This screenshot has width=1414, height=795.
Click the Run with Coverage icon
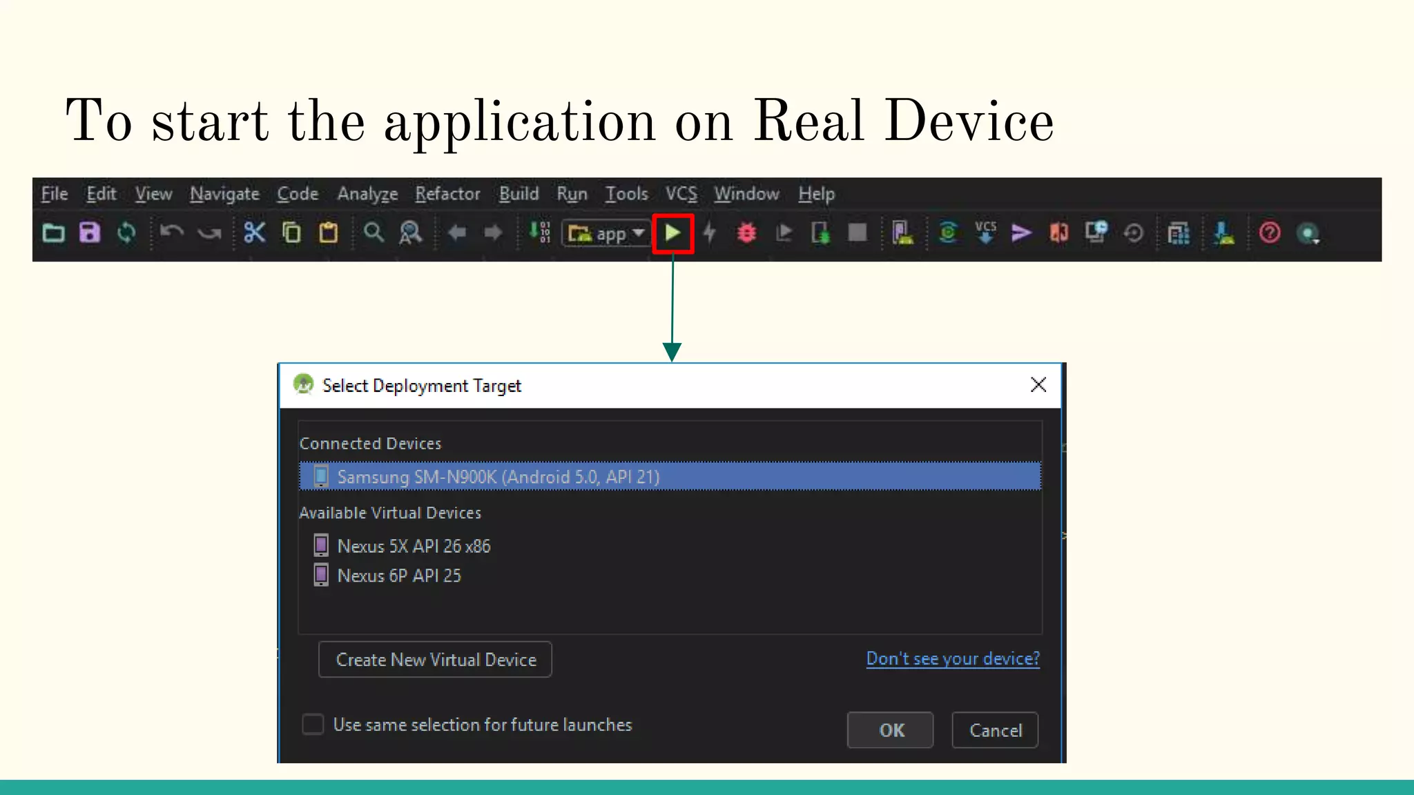click(x=784, y=233)
